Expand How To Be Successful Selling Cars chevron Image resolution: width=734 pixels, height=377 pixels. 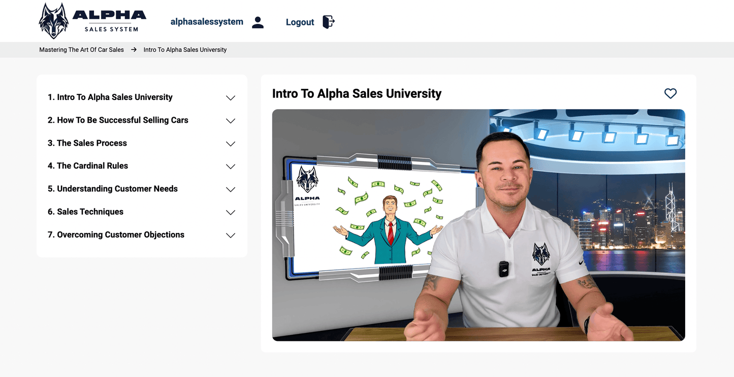[x=231, y=121]
